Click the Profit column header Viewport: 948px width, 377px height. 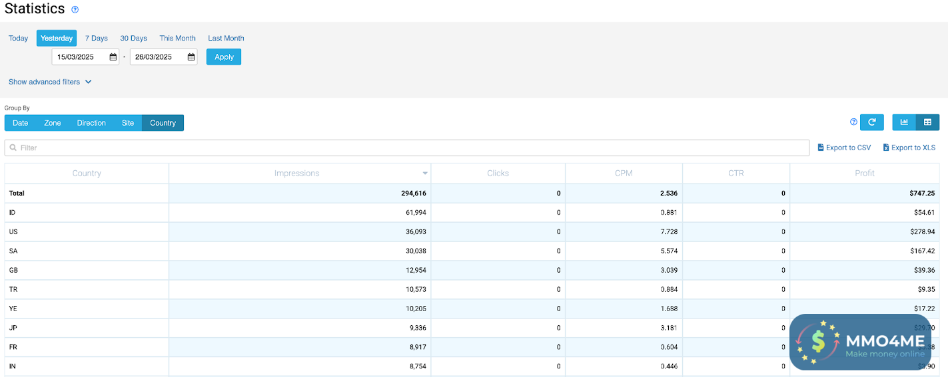[865, 174]
